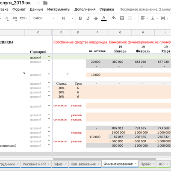Apply strikethrough formatting

(96, 18)
